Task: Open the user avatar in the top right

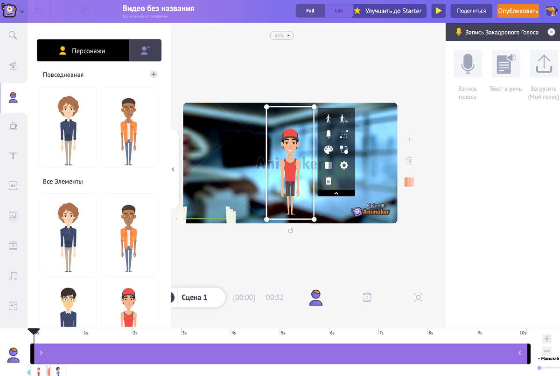Action: [551, 10]
